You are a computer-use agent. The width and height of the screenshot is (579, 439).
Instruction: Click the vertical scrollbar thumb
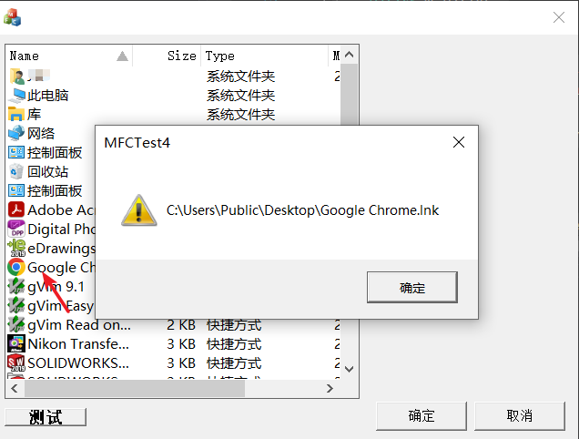coord(349,95)
